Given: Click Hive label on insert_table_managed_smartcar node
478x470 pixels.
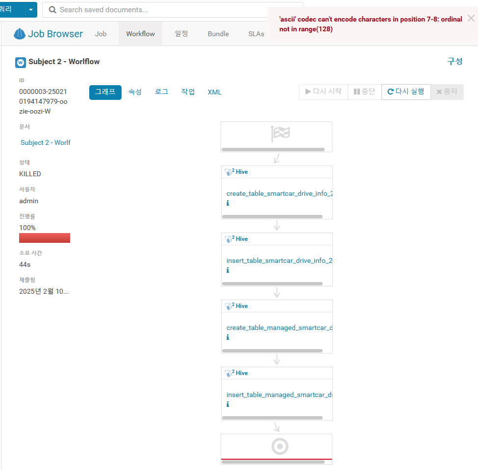Looking at the screenshot, I should 242,373.
